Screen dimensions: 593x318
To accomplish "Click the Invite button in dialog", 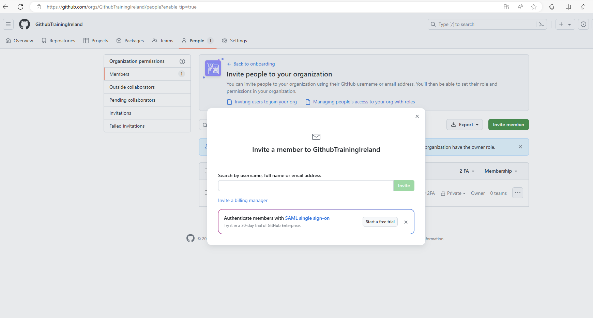I will click(404, 186).
